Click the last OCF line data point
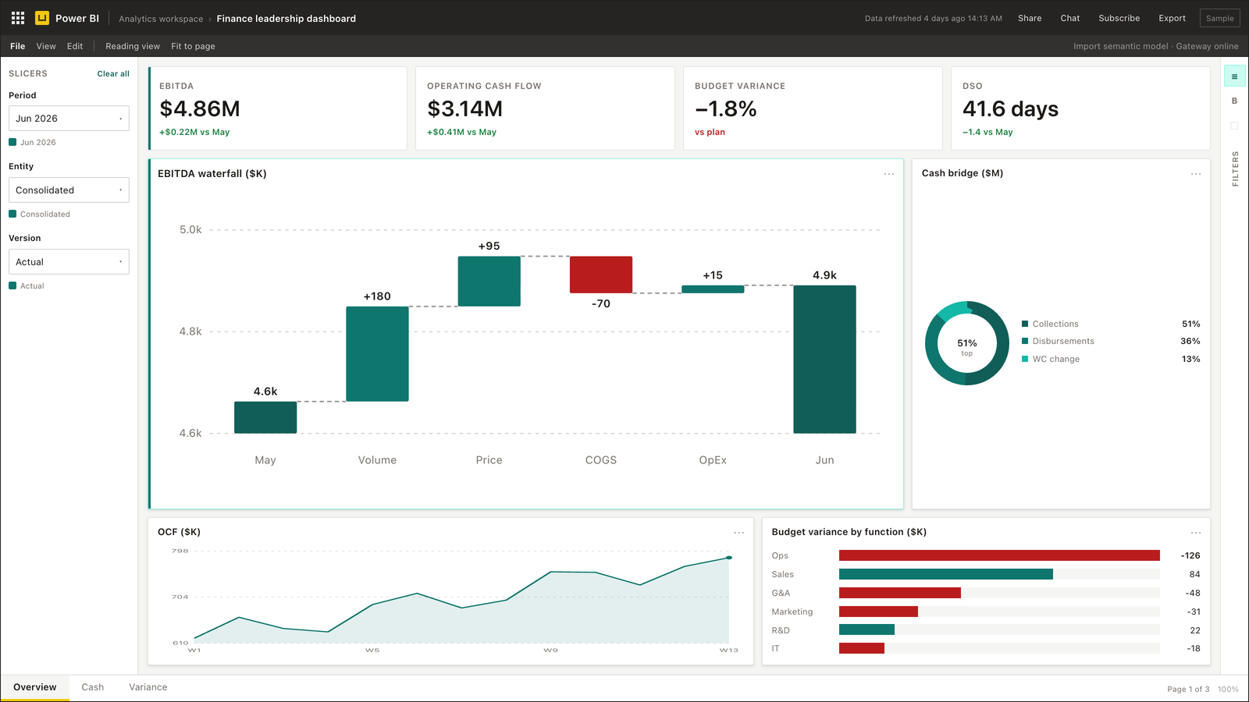Image resolution: width=1249 pixels, height=702 pixels. pos(729,558)
